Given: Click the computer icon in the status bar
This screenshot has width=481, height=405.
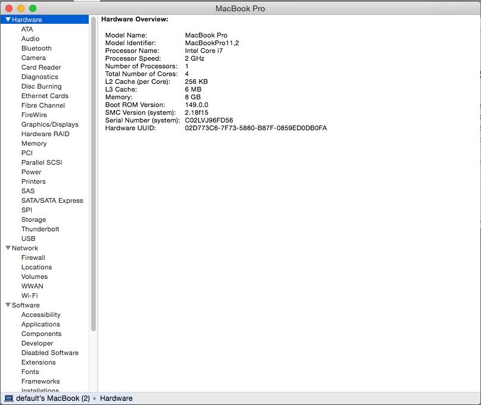Looking at the screenshot, I should click(8, 398).
